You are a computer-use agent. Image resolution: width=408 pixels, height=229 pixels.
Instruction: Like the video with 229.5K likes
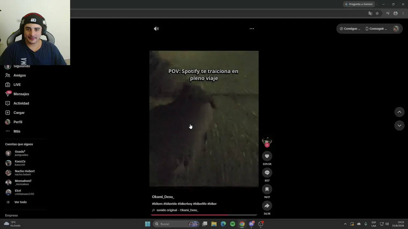click(267, 156)
